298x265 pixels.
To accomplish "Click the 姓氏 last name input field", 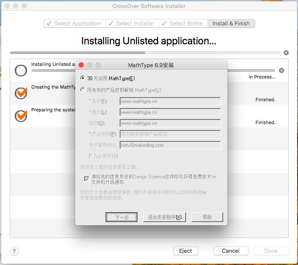I will [x=170, y=112].
